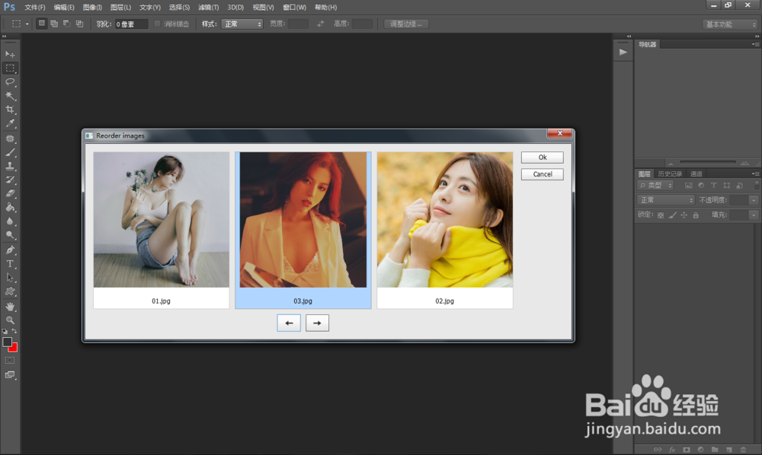
Task: Click the feather 0 像素 input field
Action: [x=131, y=24]
